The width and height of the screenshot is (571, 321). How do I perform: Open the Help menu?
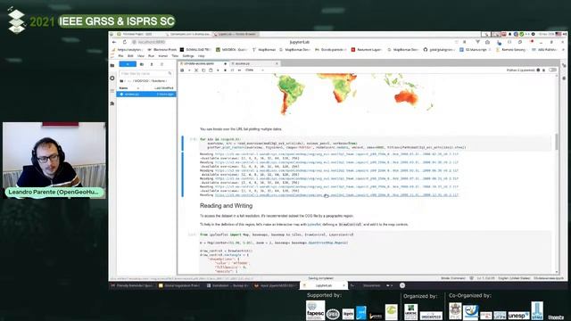click(202, 56)
